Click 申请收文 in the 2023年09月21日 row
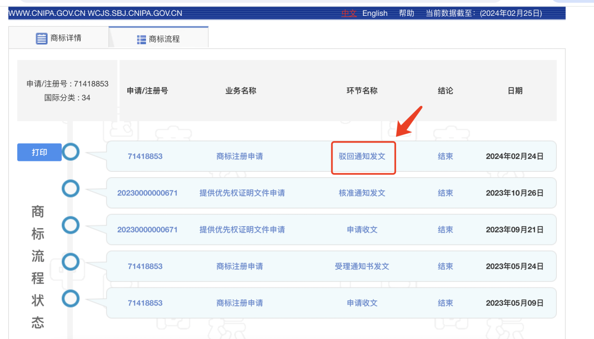Viewport: 594px width, 339px height. pos(362,230)
